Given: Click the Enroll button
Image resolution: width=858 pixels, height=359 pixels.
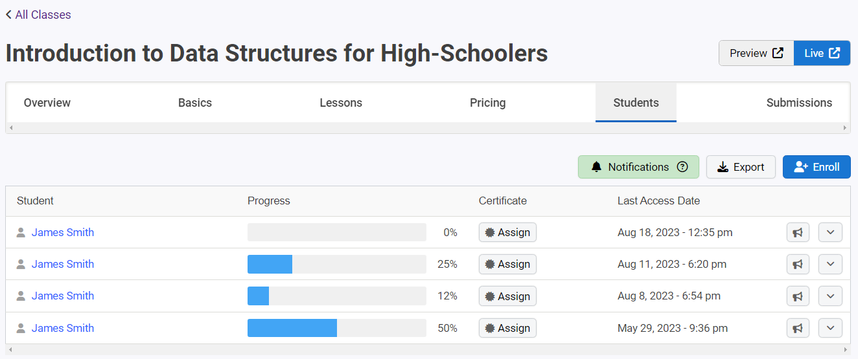Looking at the screenshot, I should click(x=817, y=167).
